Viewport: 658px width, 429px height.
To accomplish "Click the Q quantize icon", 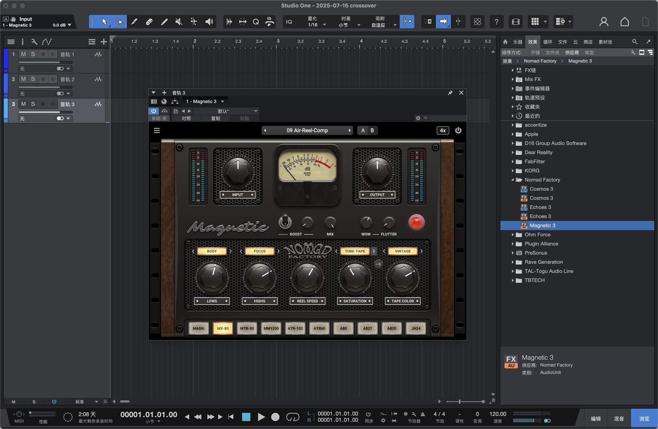I will click(x=256, y=22).
